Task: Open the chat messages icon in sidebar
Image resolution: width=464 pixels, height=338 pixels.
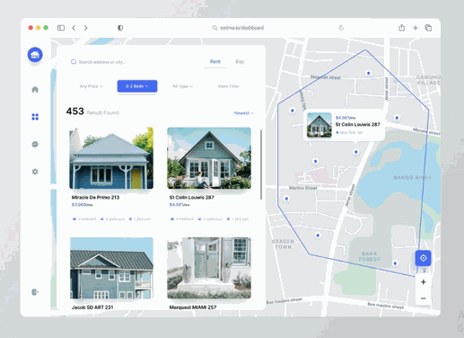Action: pos(35,145)
